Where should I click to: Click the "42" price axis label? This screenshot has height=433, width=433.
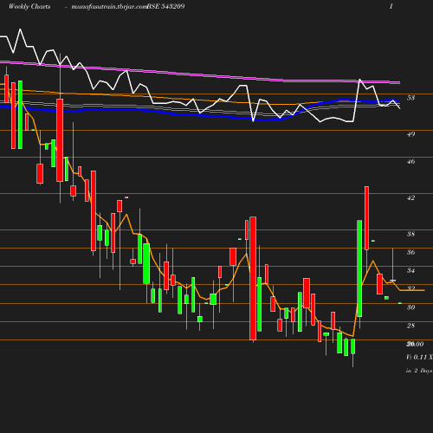point(410,198)
